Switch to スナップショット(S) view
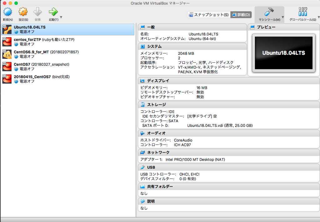Screen dimensions: 320x222 209,15
